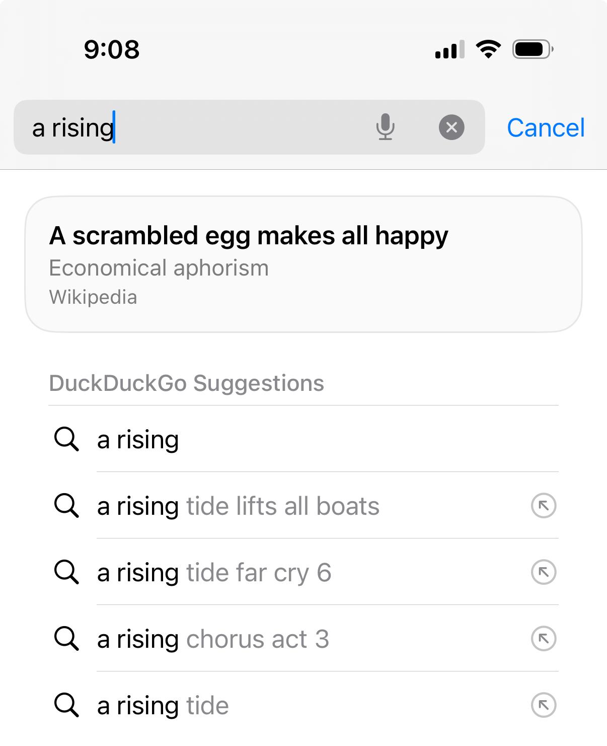Tap the magnifier by "chorus act 3"
The height and width of the screenshot is (746, 607).
point(66,639)
